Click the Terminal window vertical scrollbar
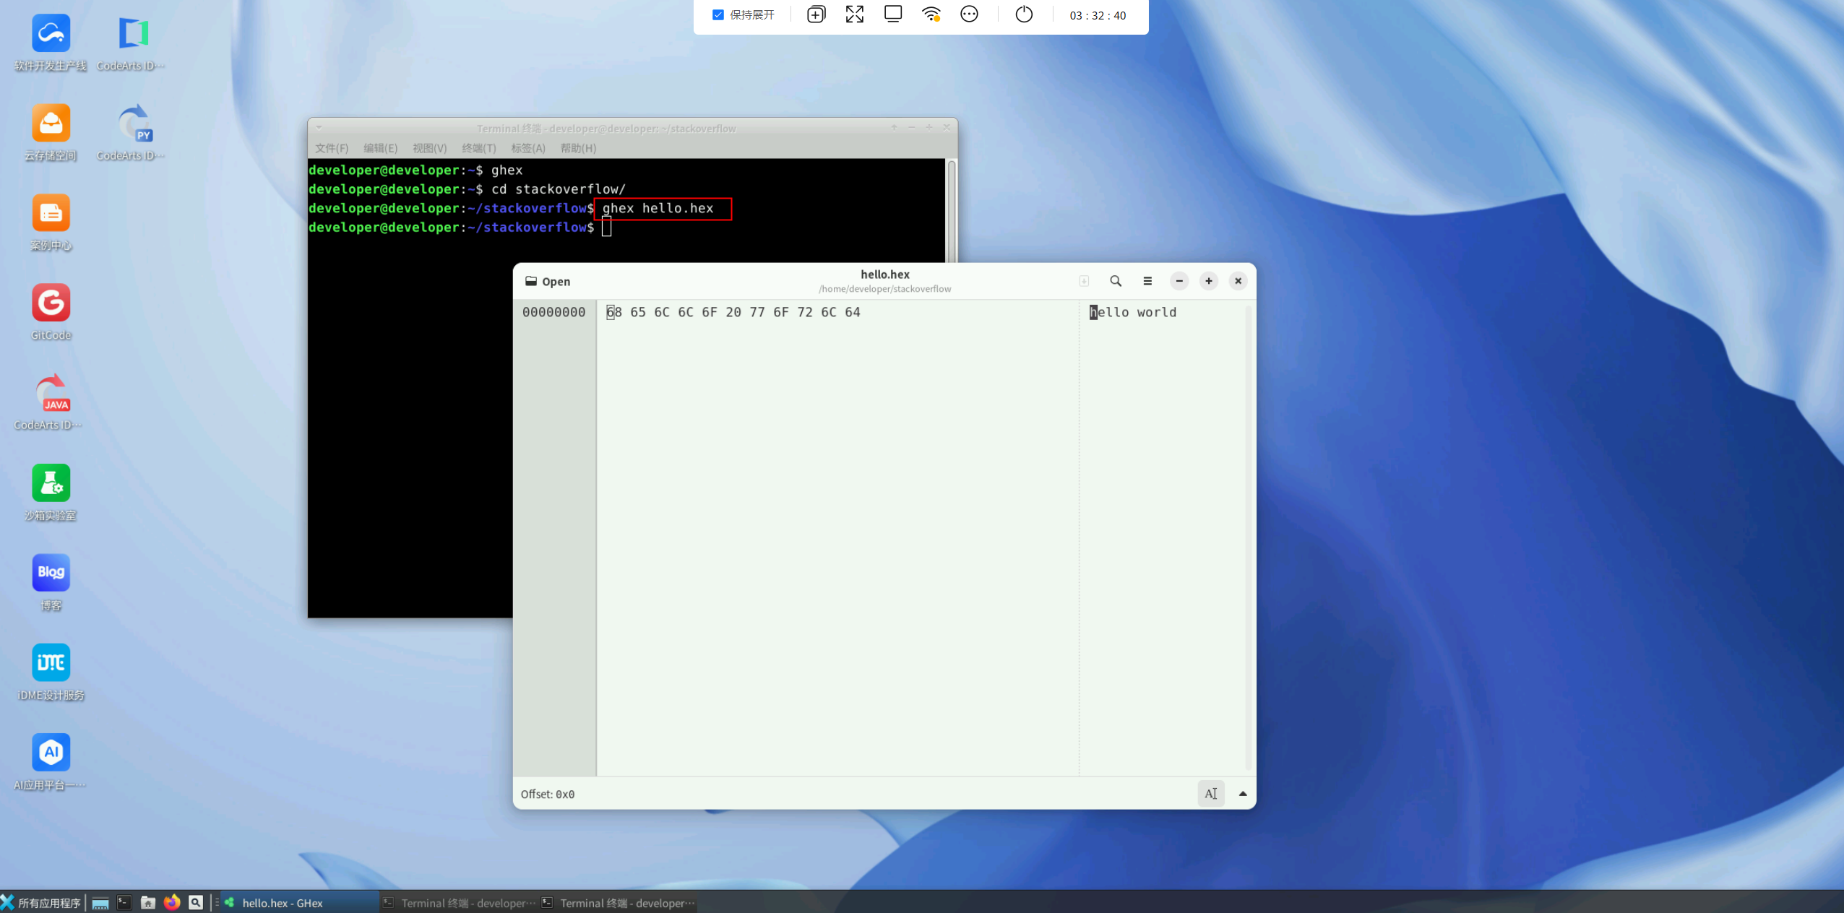 pyautogui.click(x=952, y=209)
